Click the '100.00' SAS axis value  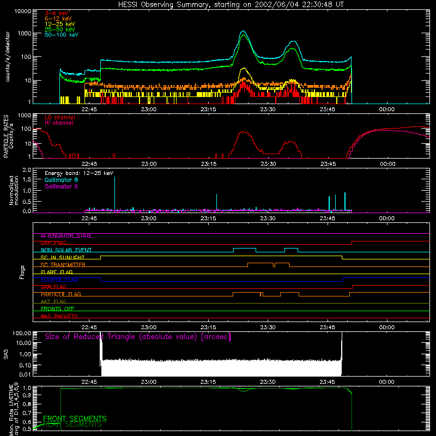coord(22,333)
